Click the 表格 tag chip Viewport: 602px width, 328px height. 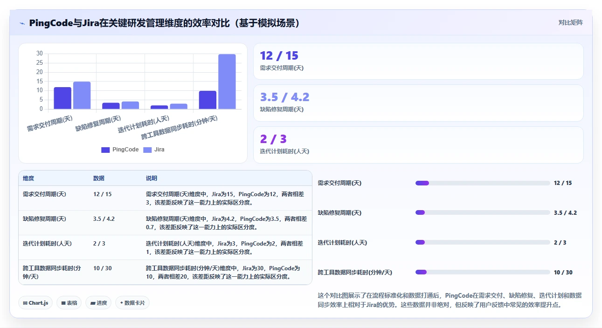(x=69, y=303)
